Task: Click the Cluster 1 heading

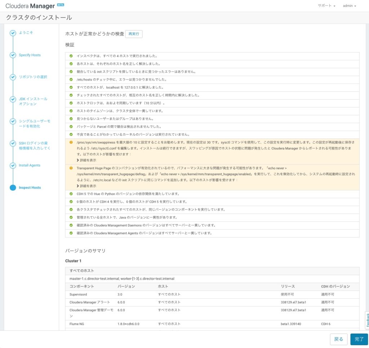Action: [x=73, y=261]
